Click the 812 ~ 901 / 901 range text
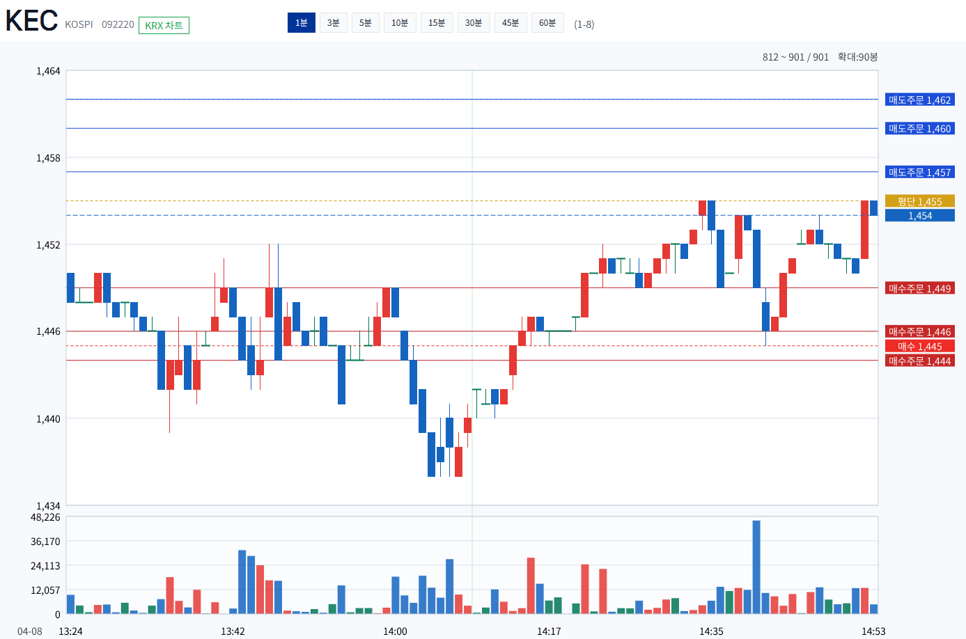The height and width of the screenshot is (639, 966). (795, 57)
